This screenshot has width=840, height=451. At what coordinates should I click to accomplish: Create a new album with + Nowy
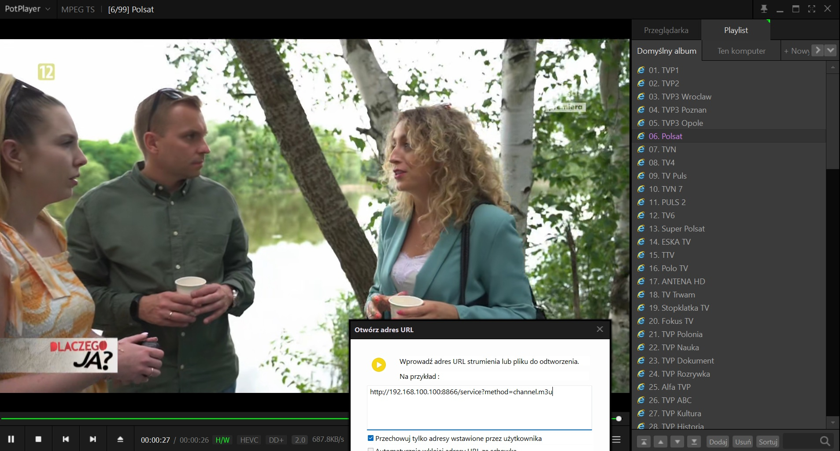(x=796, y=51)
